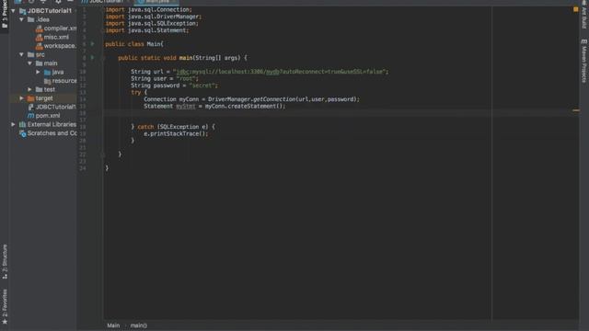Collapse the JDBCTutorial1 project root node
The image size is (589, 331).
[14, 11]
